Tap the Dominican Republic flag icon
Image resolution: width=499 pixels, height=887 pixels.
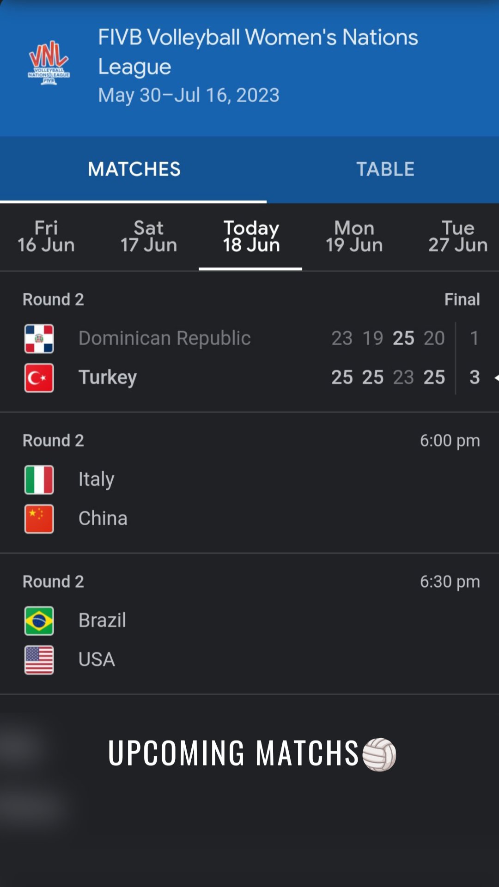pos(39,339)
